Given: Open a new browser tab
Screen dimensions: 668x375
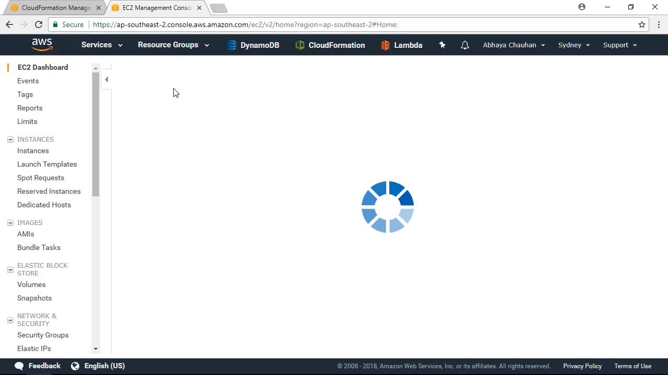Looking at the screenshot, I should tap(218, 8).
